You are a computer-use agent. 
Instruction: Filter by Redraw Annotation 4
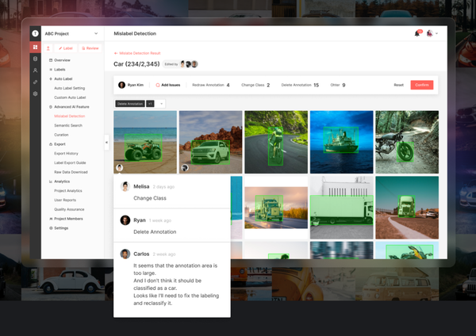pos(211,86)
